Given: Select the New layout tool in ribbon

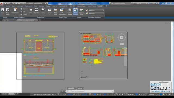Looking at the screenshot, I should click(x=3, y=11).
